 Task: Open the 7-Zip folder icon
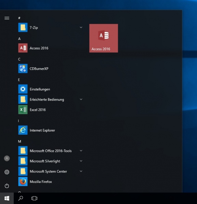pos(23,28)
